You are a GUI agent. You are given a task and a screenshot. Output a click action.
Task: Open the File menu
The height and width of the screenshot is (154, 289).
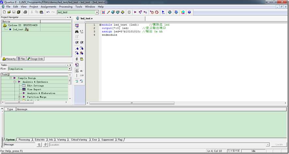(8, 6)
